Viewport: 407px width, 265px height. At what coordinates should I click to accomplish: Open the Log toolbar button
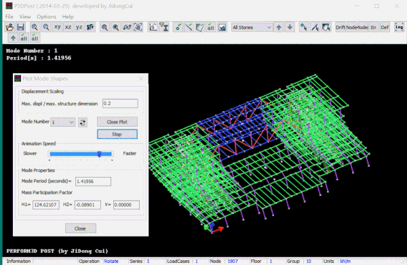(x=399, y=27)
